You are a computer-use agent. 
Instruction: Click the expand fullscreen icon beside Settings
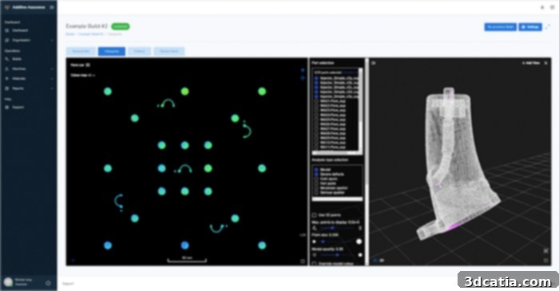tap(548, 27)
